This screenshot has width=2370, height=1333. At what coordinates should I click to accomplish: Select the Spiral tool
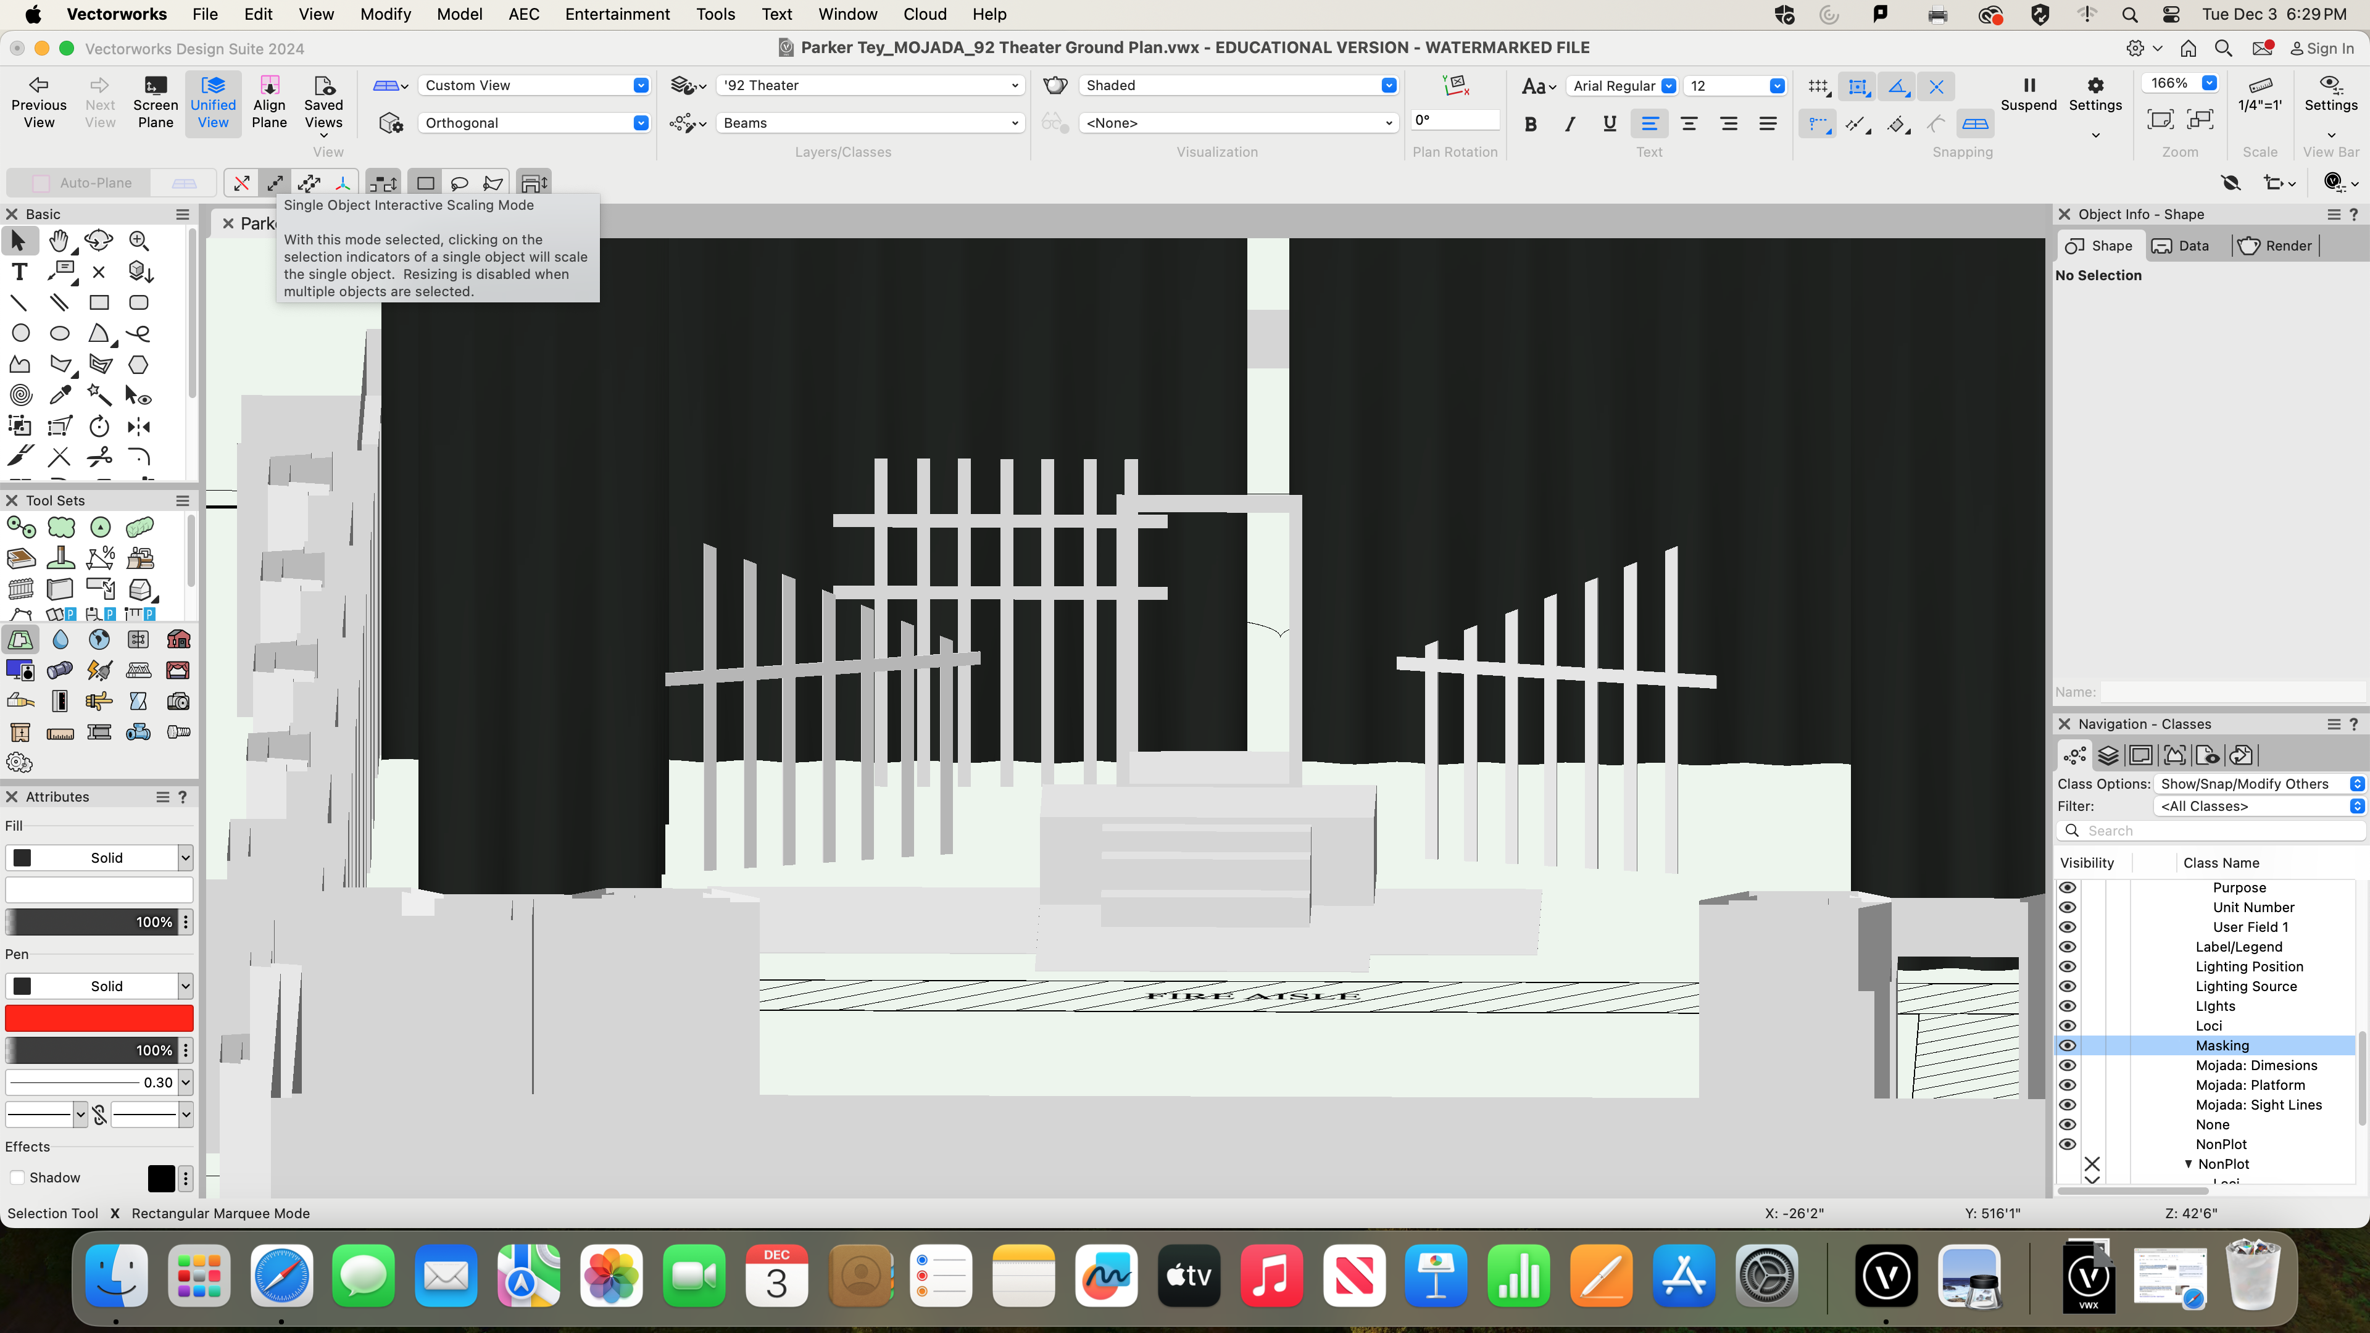(20, 395)
